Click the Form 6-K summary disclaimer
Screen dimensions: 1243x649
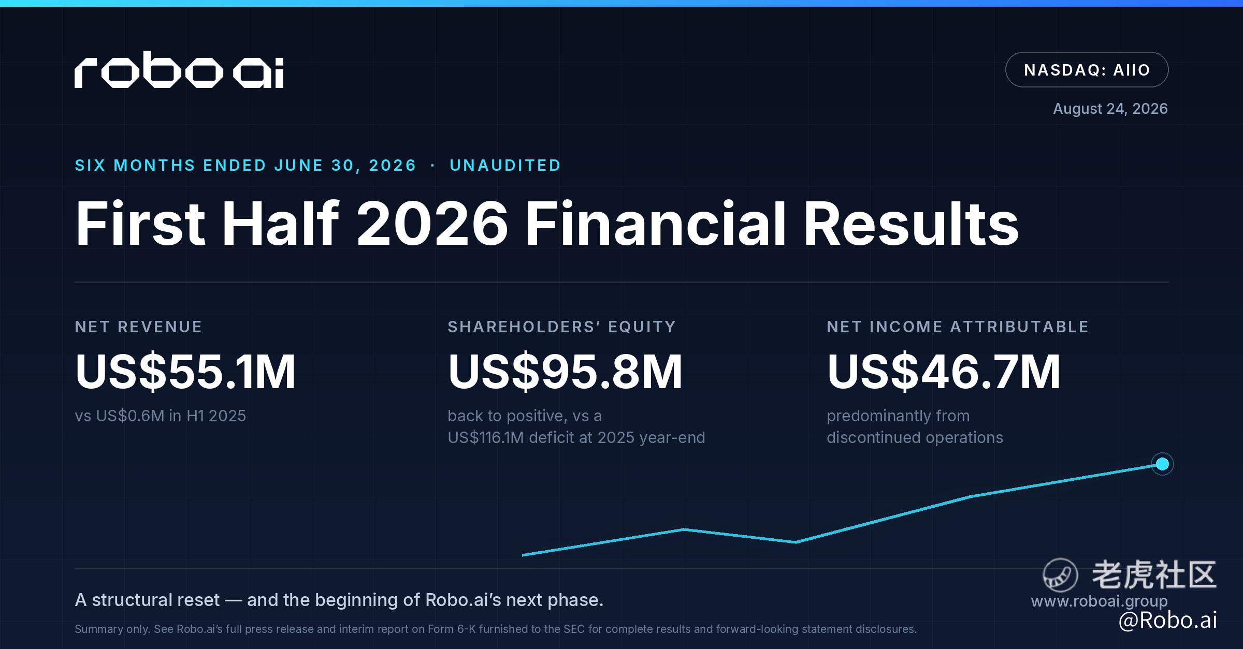tap(496, 629)
